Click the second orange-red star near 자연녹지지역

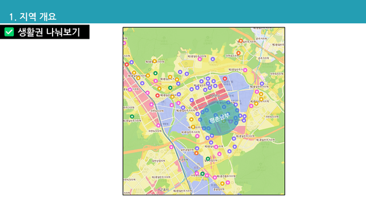click(238, 53)
